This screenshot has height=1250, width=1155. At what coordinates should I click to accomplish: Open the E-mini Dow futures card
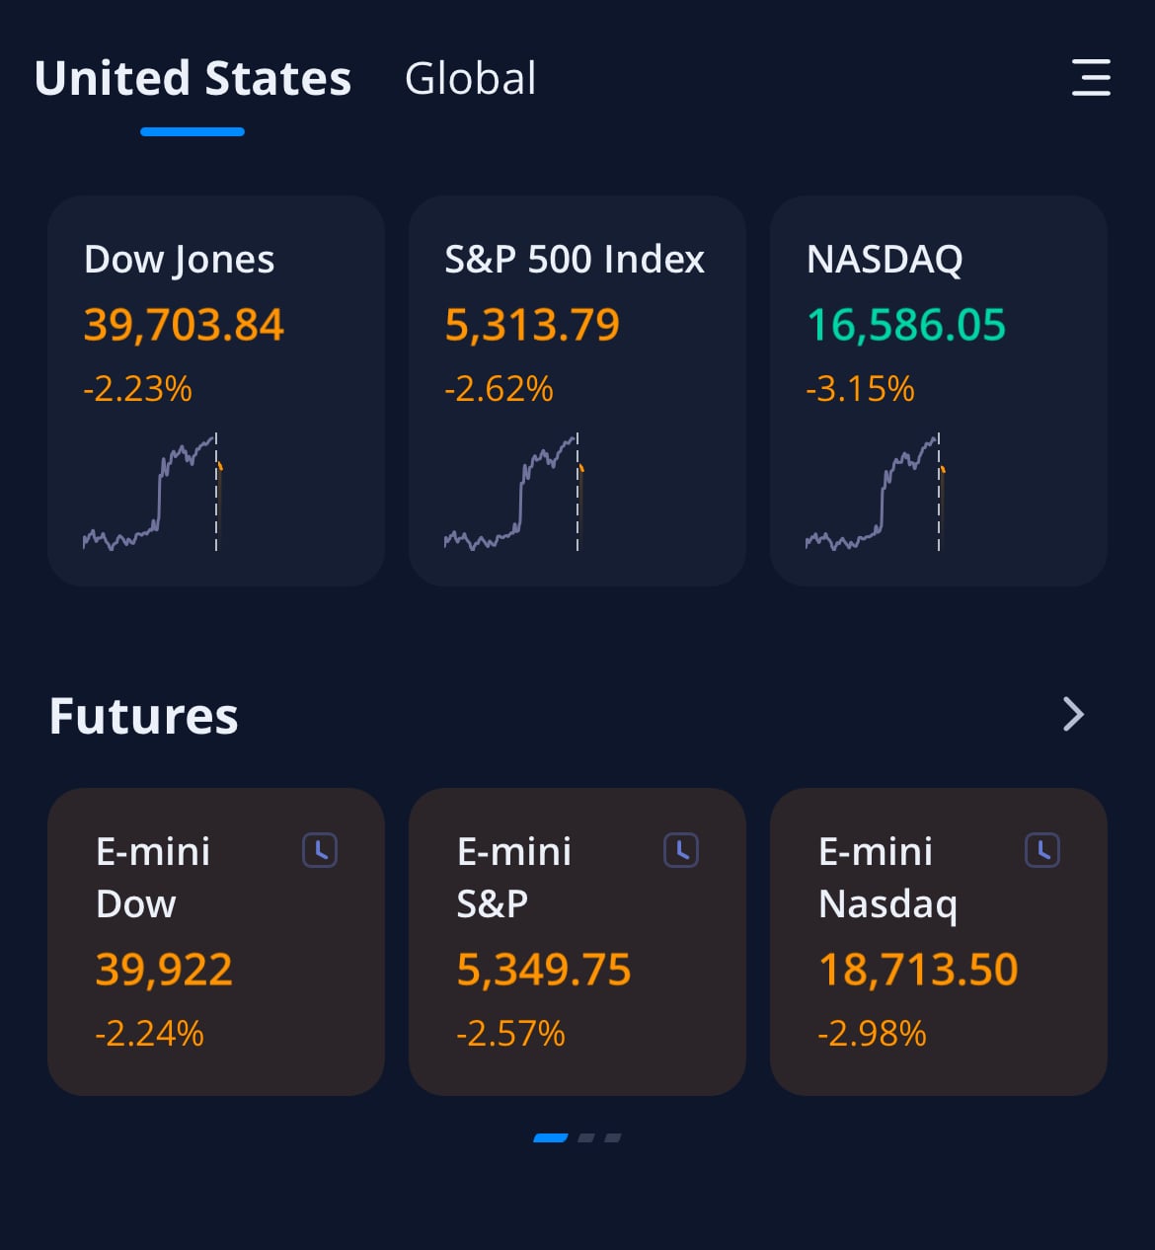[x=216, y=942]
